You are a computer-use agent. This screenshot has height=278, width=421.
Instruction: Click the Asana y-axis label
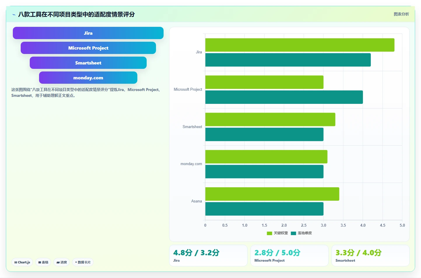197,201
